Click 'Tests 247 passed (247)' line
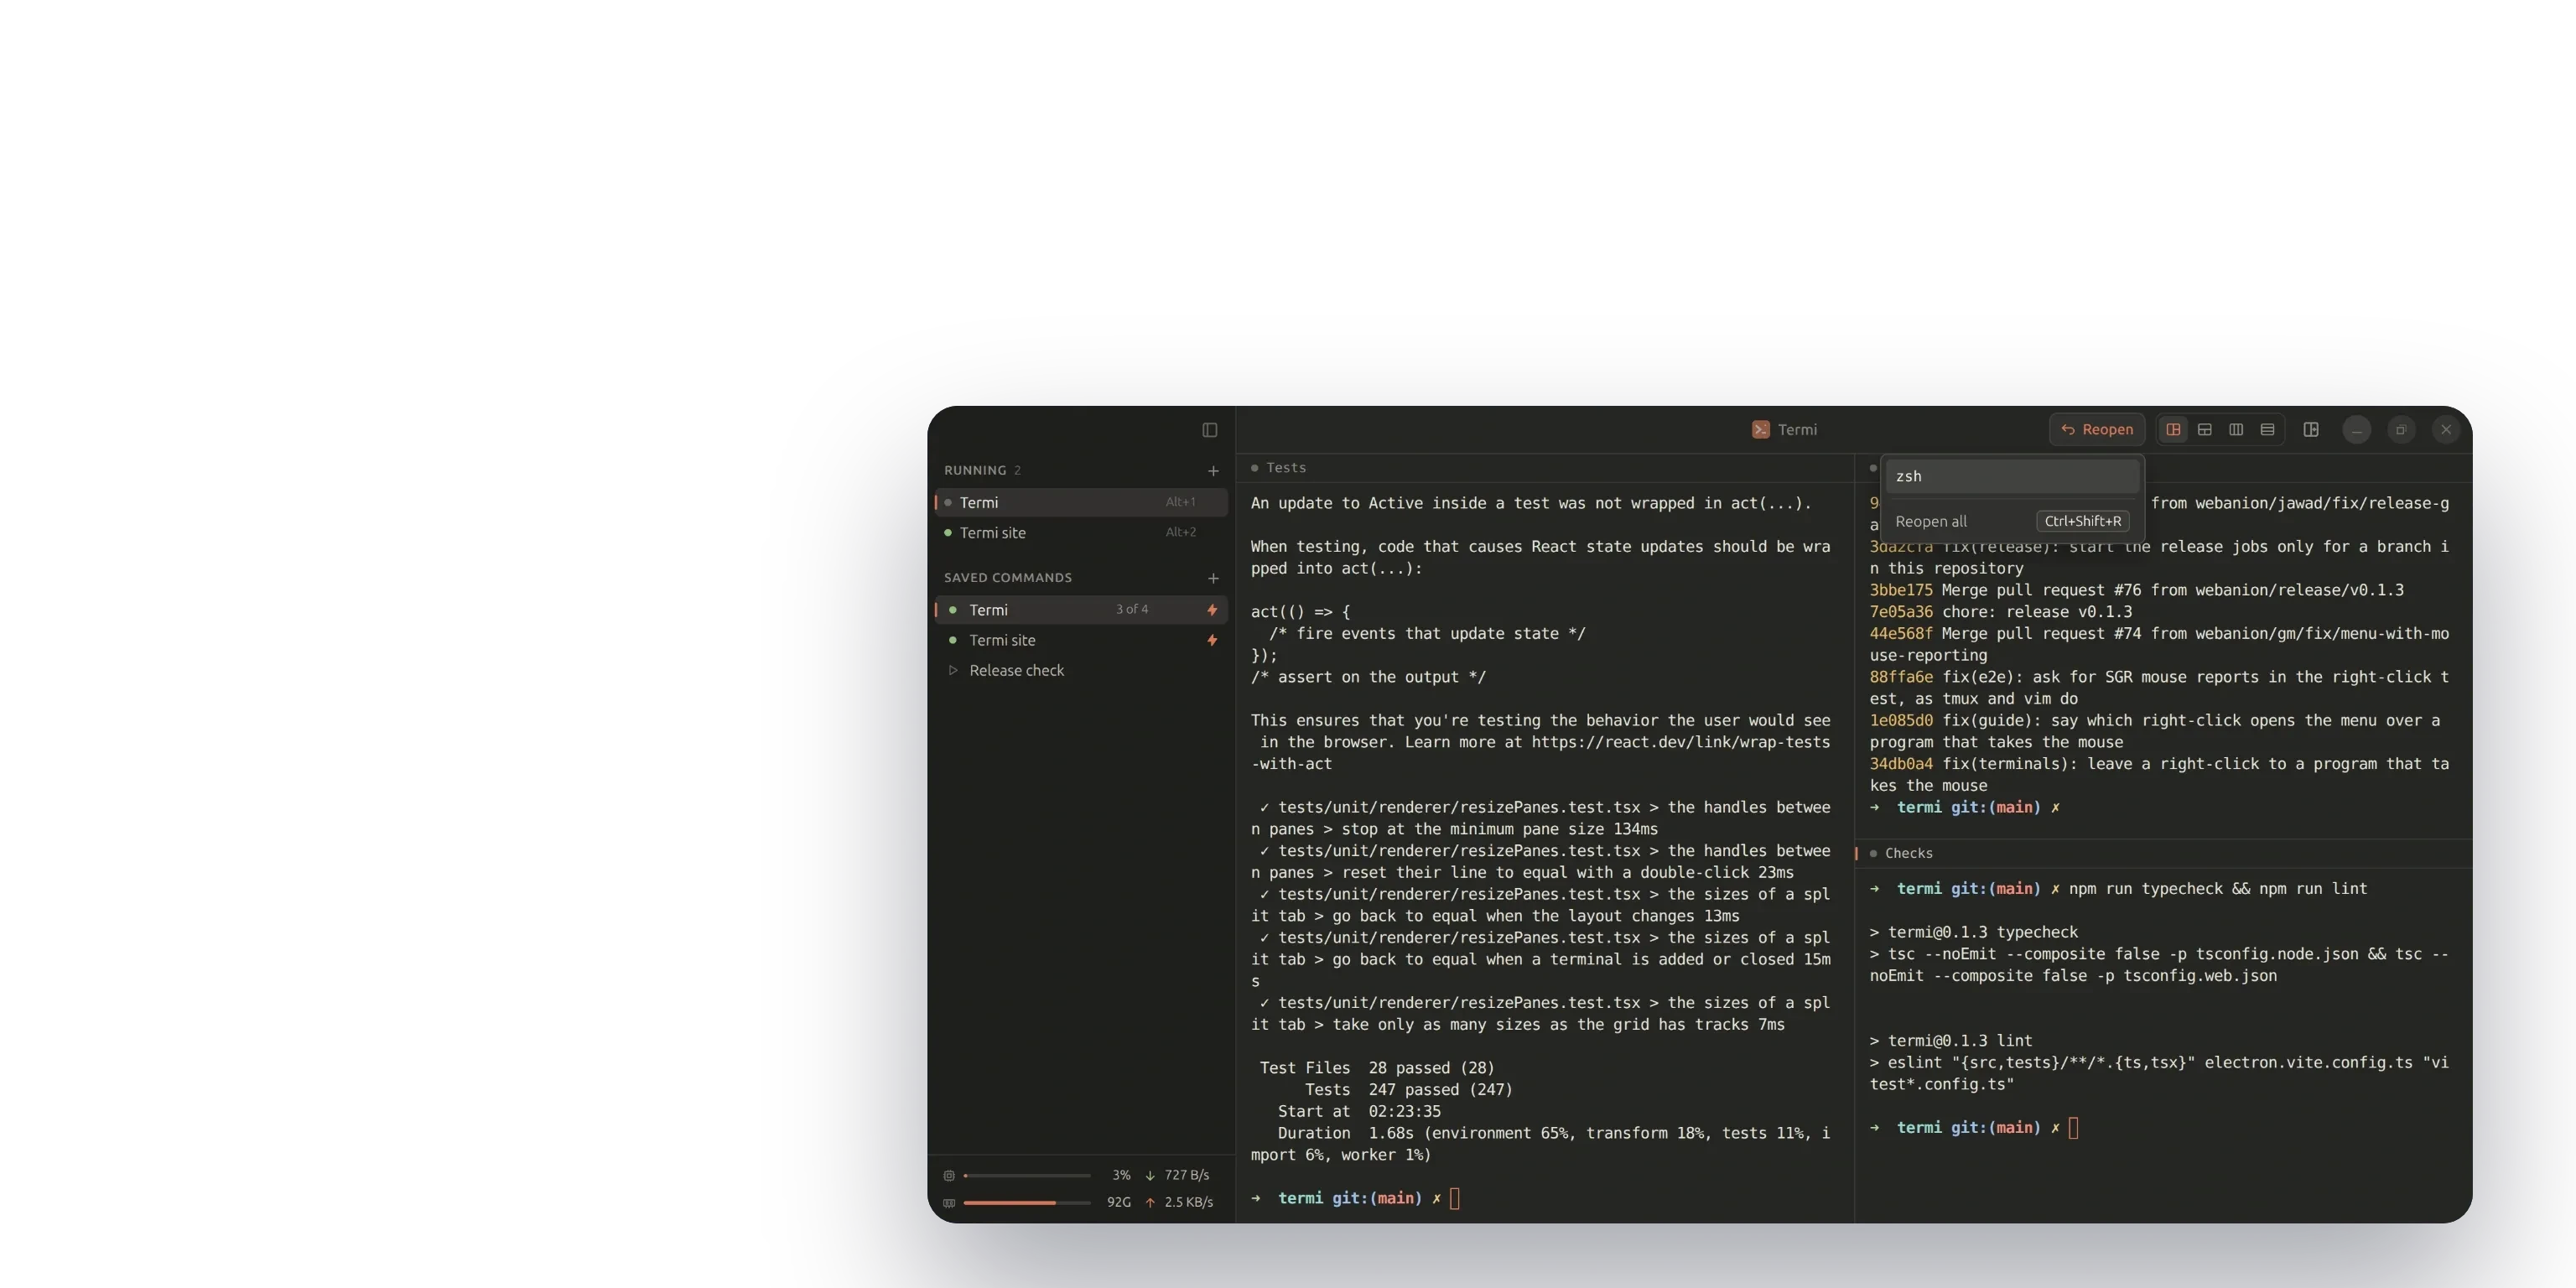 click(1408, 1090)
